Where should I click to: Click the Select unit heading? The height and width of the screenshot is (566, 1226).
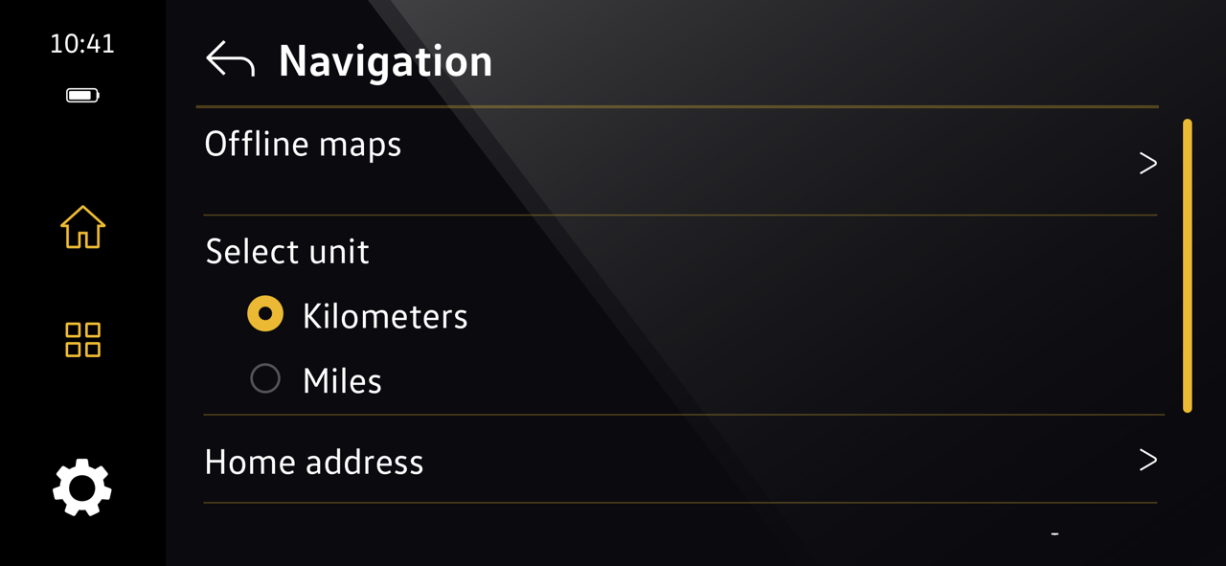(x=287, y=252)
